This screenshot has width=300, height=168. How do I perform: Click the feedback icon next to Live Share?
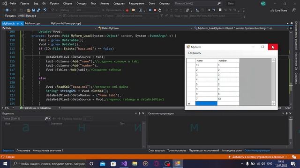(294, 10)
